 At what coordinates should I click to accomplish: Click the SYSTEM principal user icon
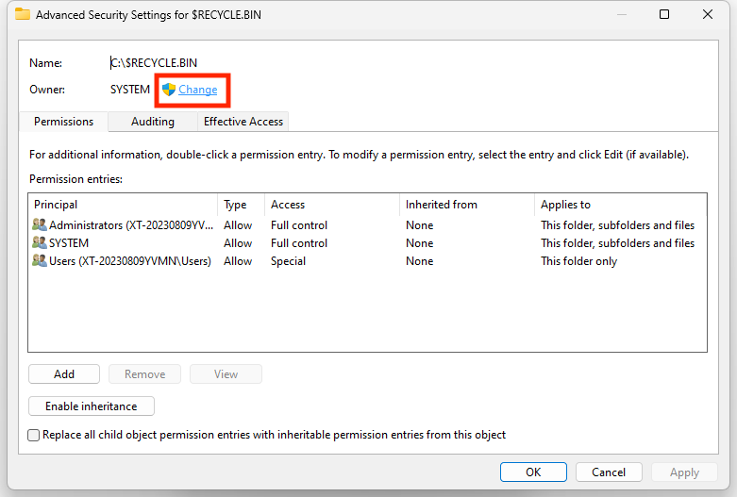click(x=40, y=243)
